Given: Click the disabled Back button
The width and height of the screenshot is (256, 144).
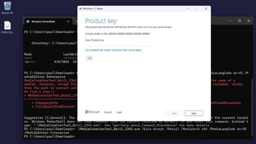Looking at the screenshot, I should (174, 113).
